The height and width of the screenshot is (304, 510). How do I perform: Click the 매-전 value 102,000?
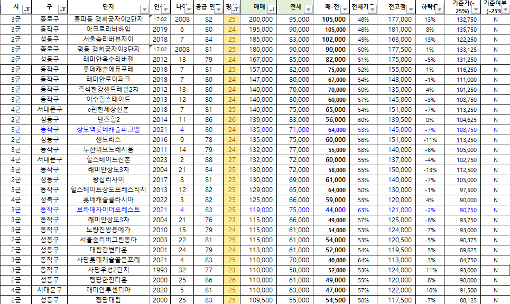333,40
